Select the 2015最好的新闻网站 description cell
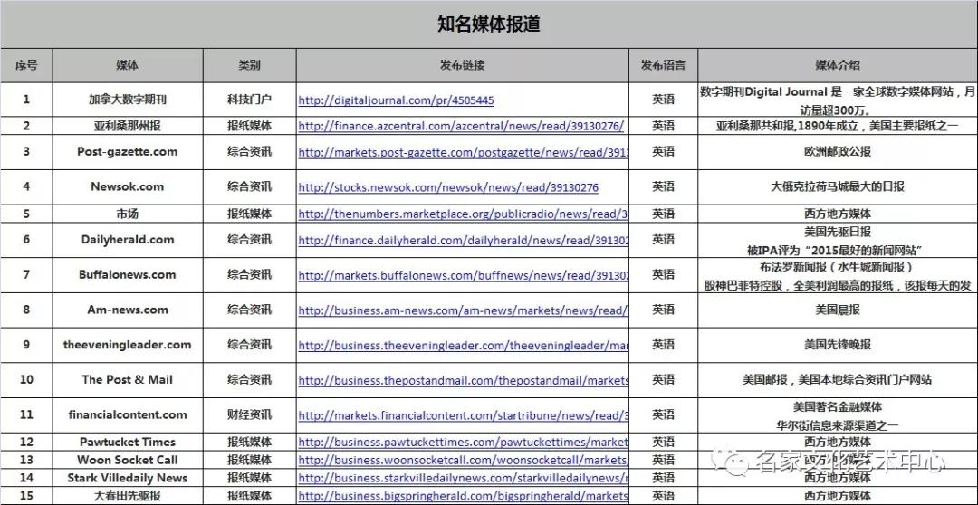Image resolution: width=978 pixels, height=505 pixels. tap(838, 240)
